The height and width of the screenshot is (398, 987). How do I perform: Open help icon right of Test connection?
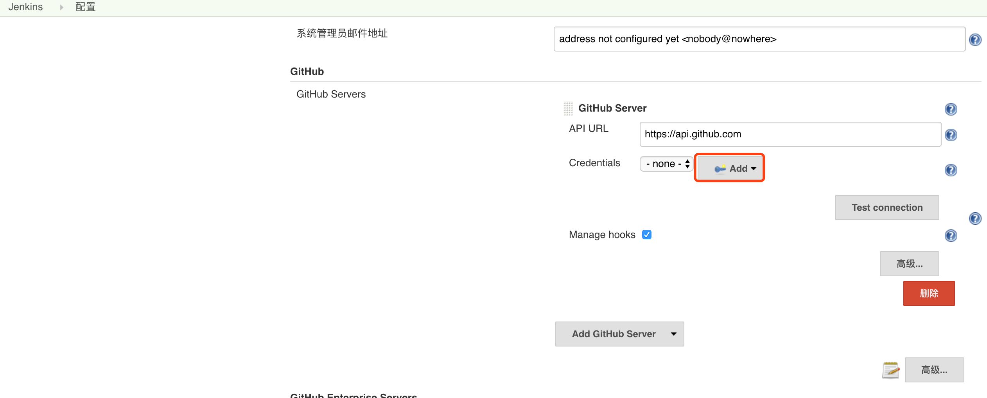click(975, 218)
